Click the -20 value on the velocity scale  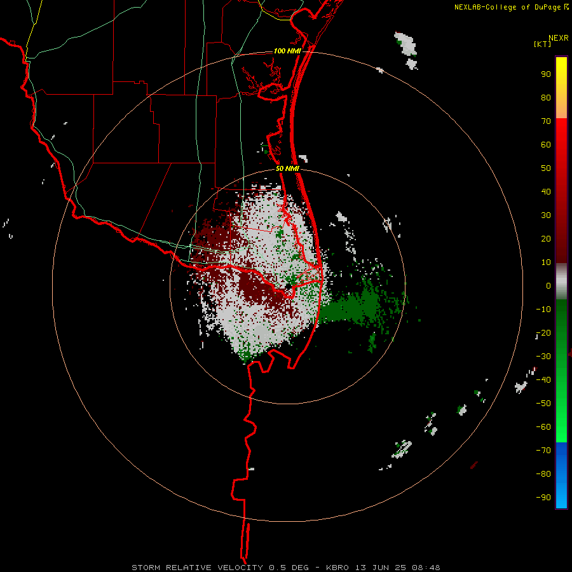543,332
